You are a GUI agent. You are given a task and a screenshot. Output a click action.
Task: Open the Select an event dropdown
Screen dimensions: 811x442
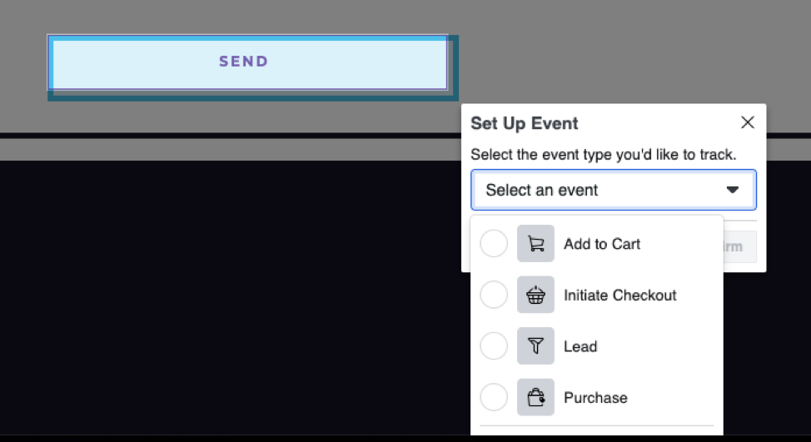pos(614,190)
